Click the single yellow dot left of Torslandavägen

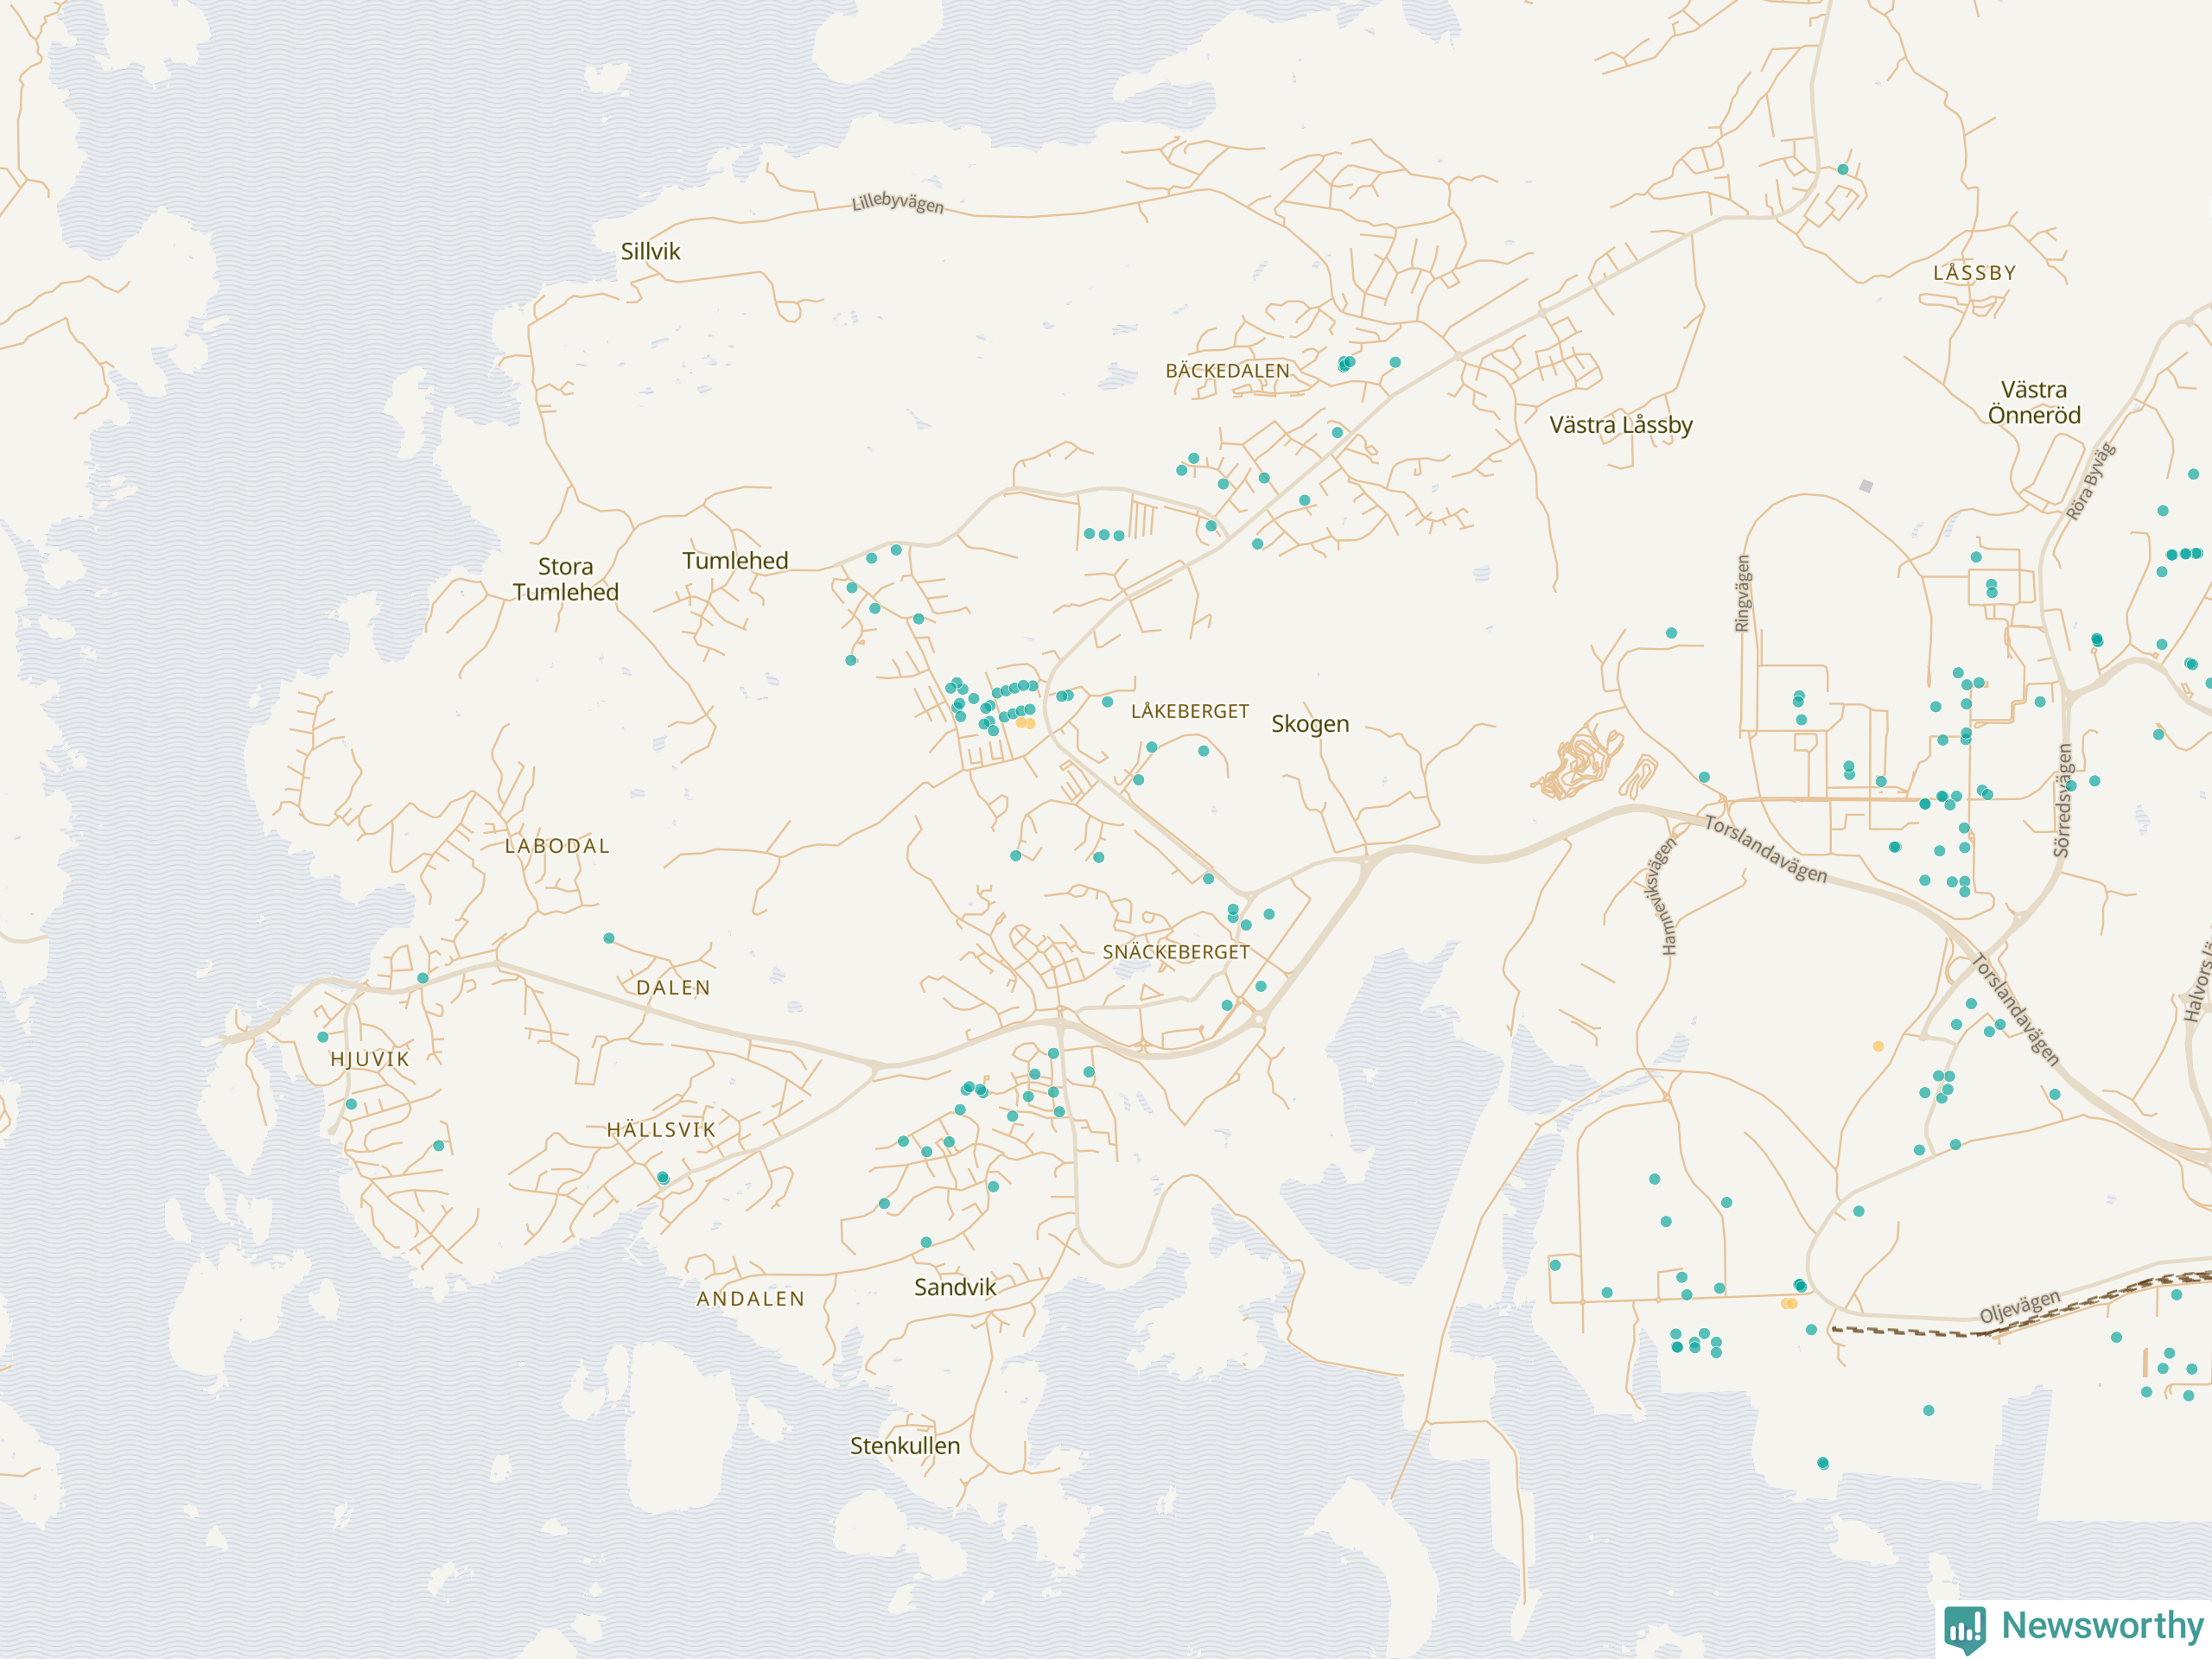1878,1046
